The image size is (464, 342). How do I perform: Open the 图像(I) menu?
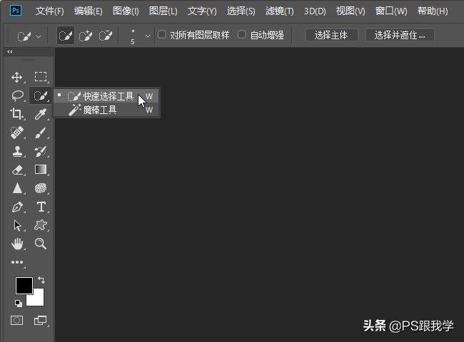(x=126, y=11)
